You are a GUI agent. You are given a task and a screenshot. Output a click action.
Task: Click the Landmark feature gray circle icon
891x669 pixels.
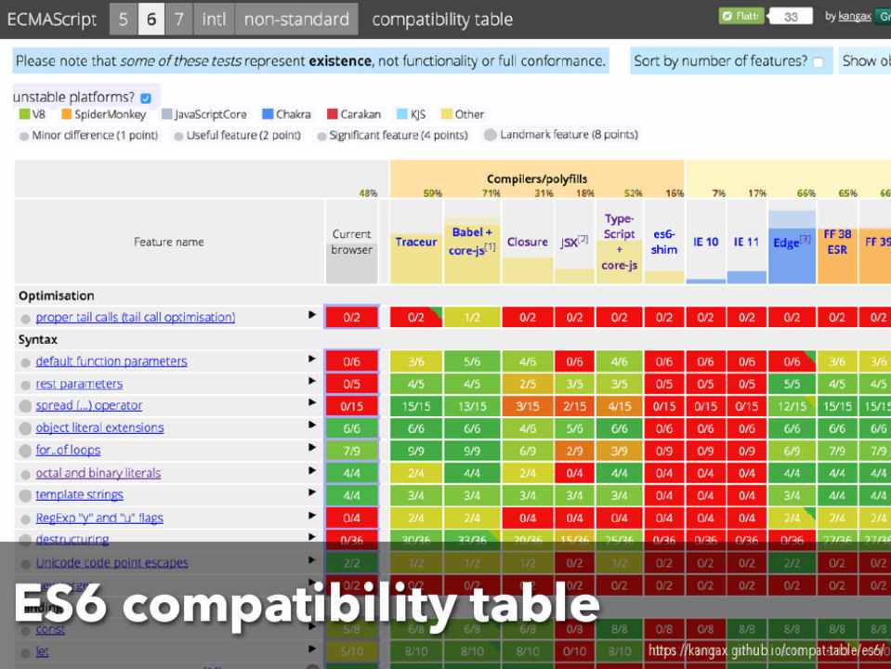490,135
